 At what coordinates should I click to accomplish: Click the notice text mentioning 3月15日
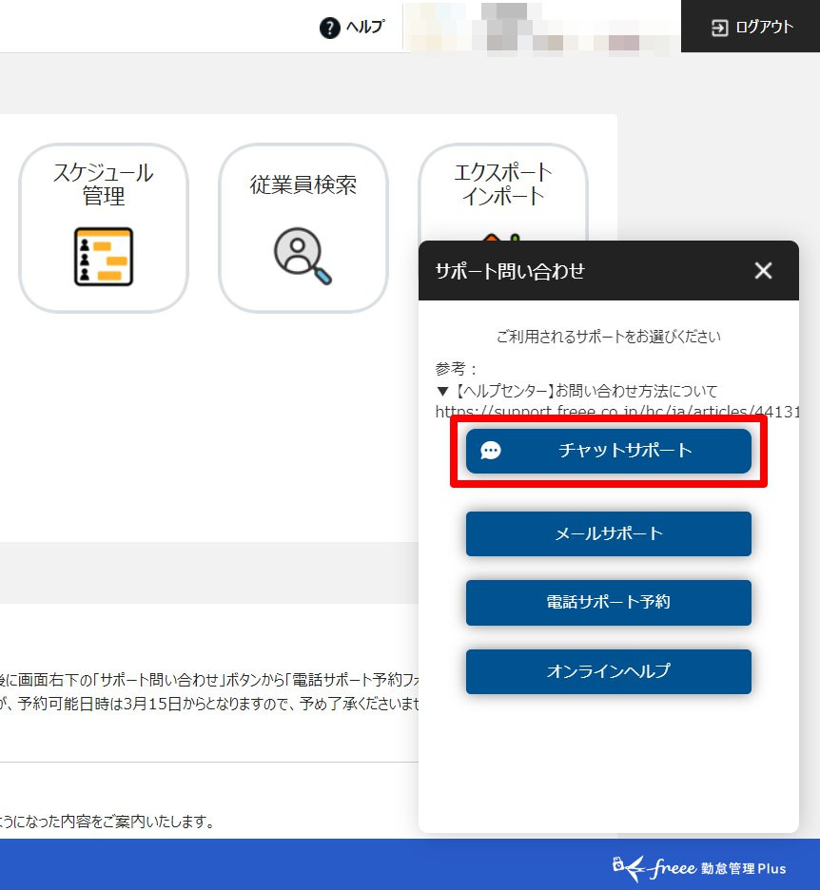click(209, 704)
